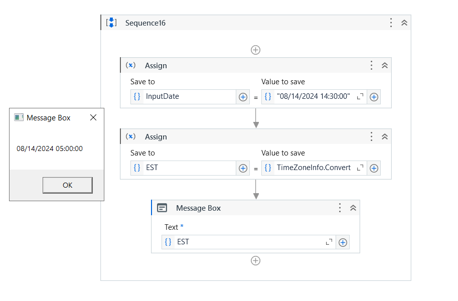Expand editor for date string value
458x301 pixels.
(x=360, y=96)
